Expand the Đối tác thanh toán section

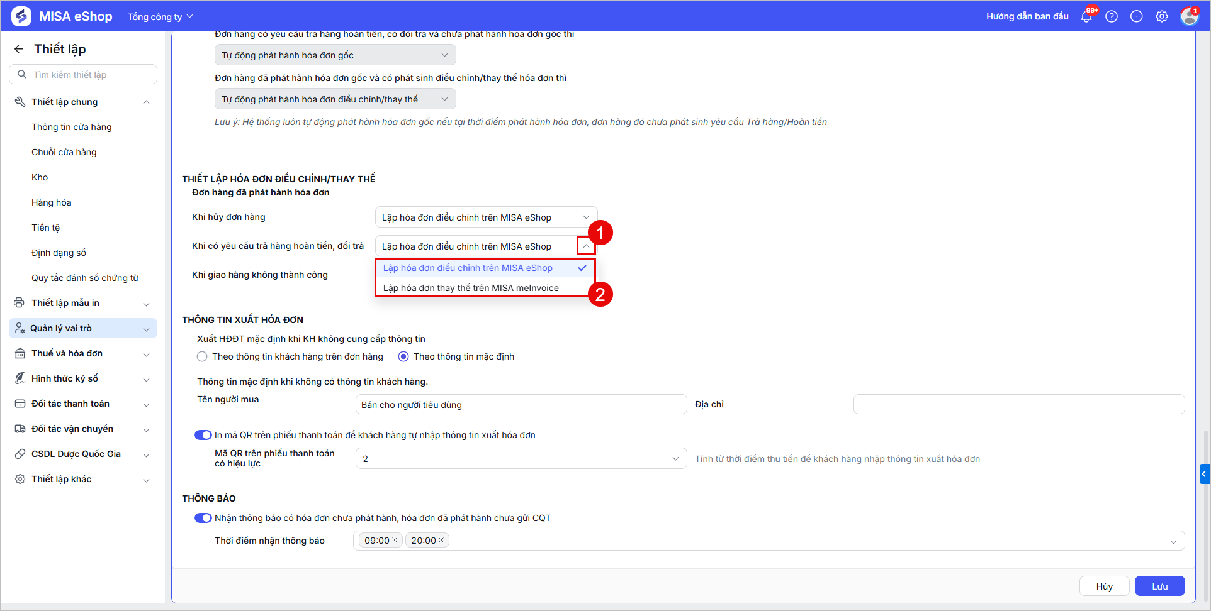146,404
